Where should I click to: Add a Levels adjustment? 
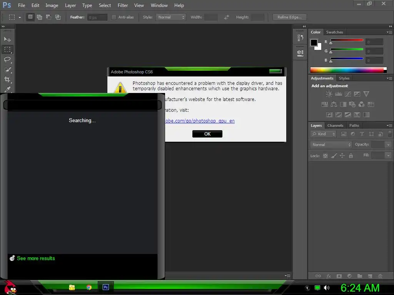pyautogui.click(x=339, y=94)
